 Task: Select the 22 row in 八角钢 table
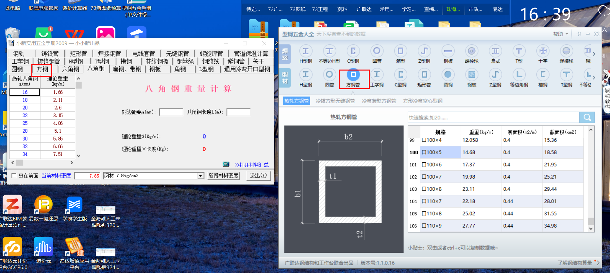pyautogui.click(x=42, y=116)
